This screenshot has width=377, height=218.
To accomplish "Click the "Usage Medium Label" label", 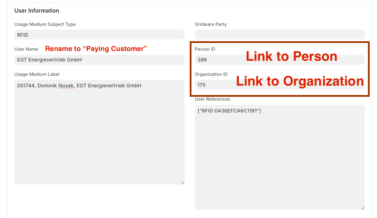I will click(37, 74).
